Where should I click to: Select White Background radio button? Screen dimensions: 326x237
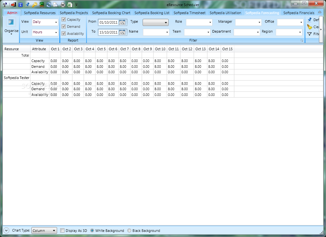point(92,230)
